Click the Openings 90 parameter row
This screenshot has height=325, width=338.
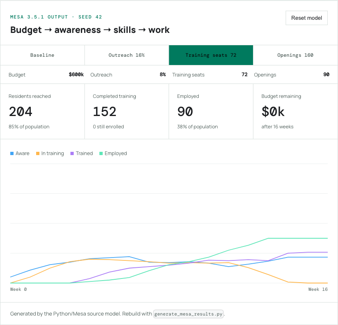[x=292, y=75]
